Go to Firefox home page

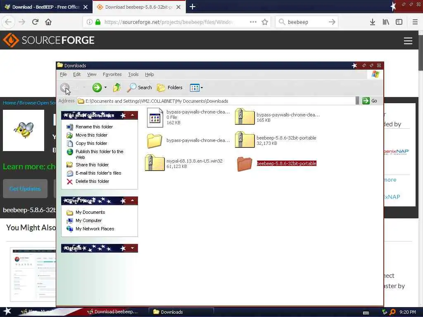click(48, 22)
